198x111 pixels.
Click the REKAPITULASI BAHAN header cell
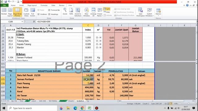[x=49, y=71]
